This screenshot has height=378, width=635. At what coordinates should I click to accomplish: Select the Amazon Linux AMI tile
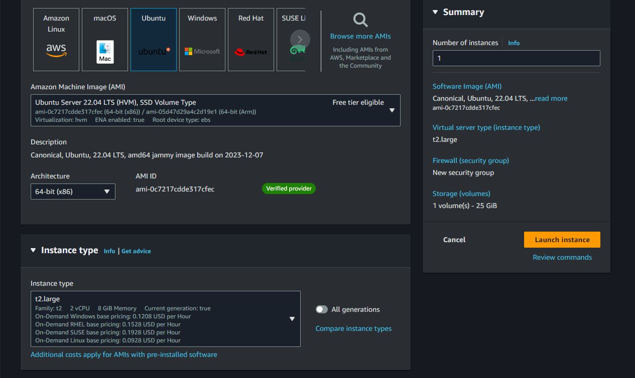pos(56,40)
